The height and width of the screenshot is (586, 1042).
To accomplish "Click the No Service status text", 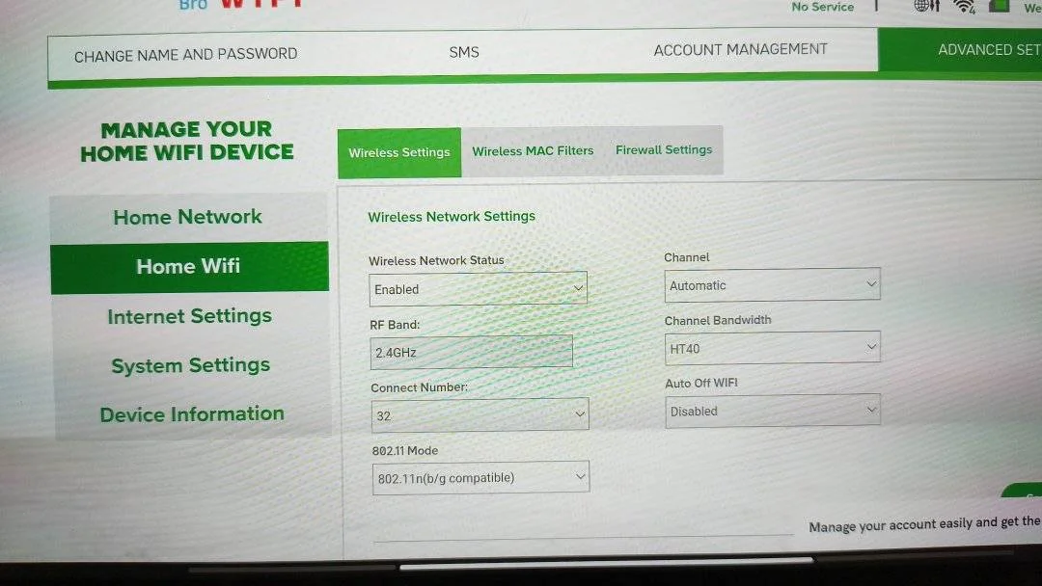I will tap(823, 7).
